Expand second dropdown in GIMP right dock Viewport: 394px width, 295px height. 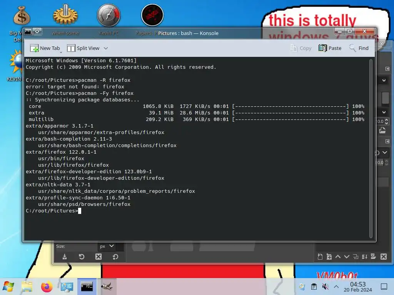pos(384,112)
